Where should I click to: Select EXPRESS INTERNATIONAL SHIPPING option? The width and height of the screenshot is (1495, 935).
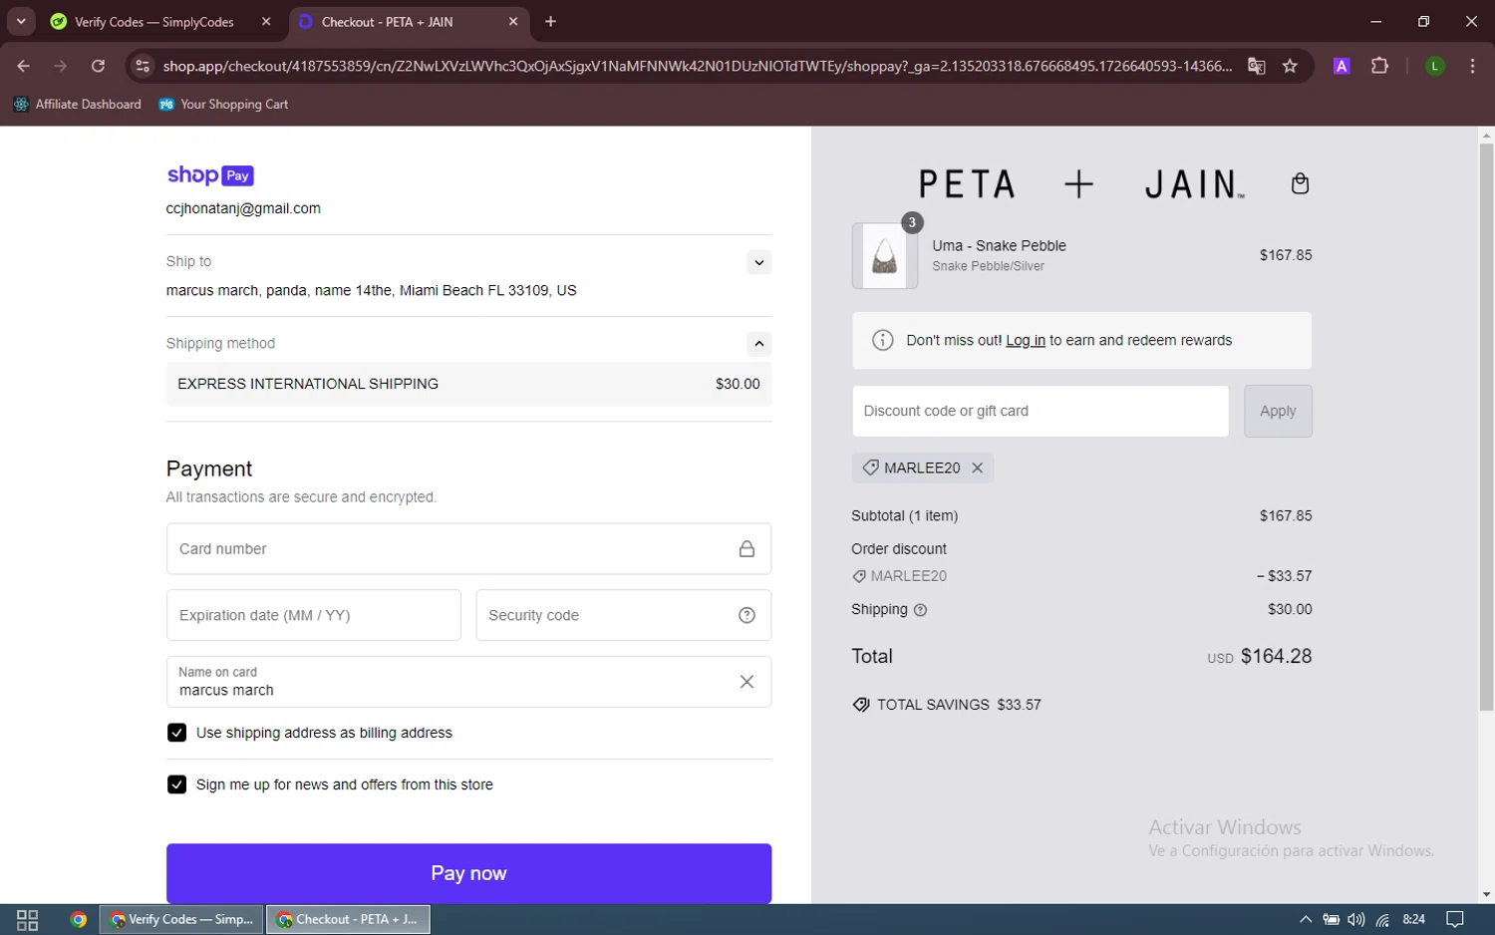point(468,384)
